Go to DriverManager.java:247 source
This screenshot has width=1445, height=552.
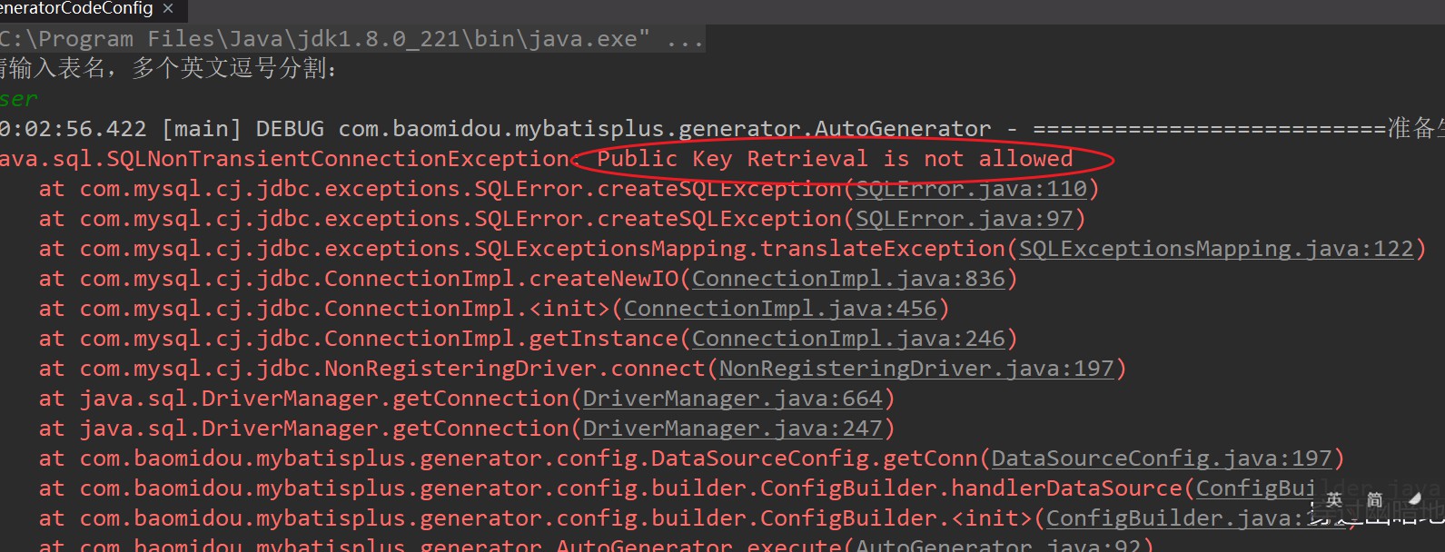tap(732, 429)
